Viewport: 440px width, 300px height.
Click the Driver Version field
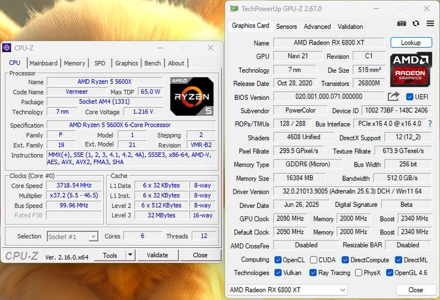click(x=352, y=191)
